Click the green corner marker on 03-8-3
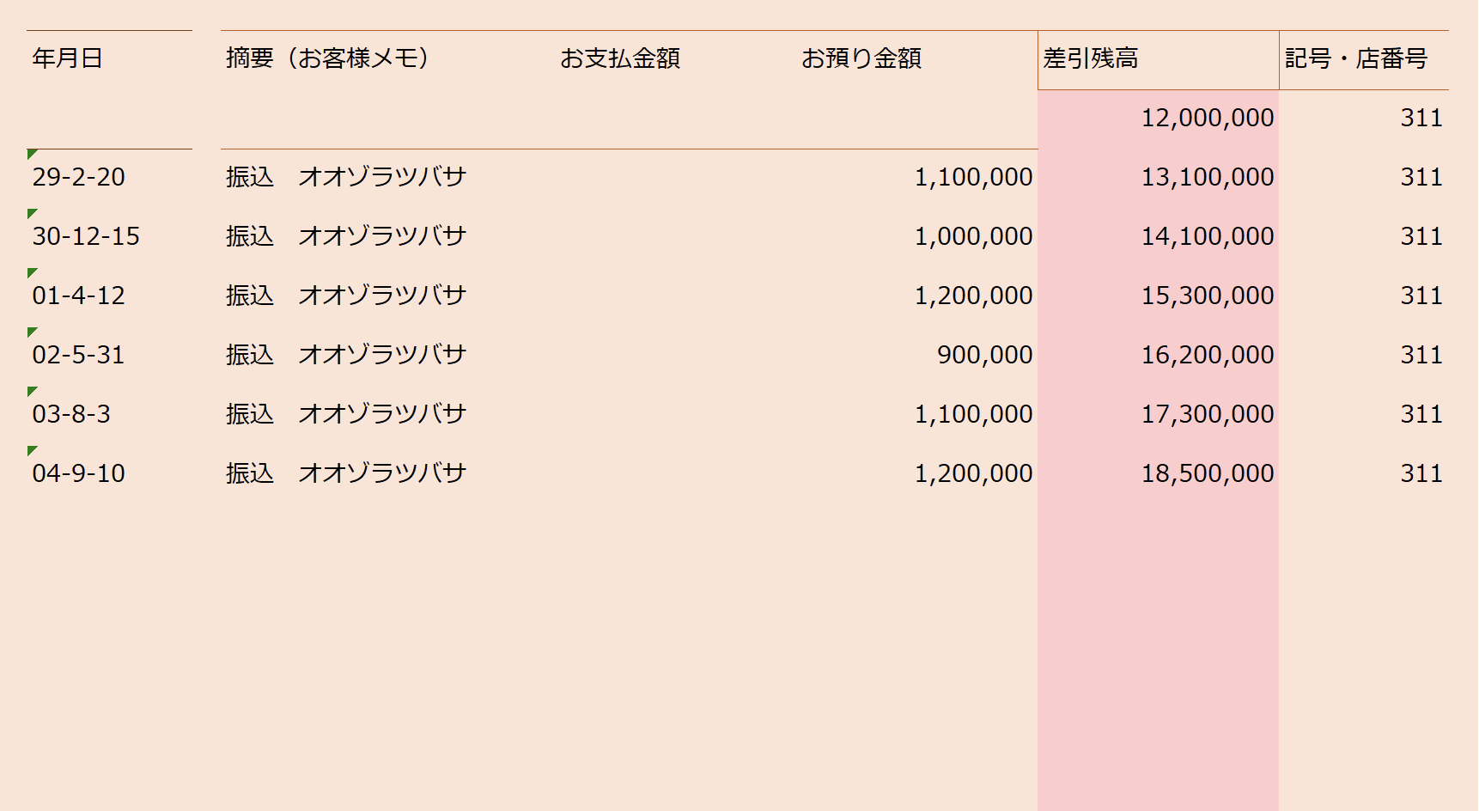This screenshot has height=811, width=1479. click(x=32, y=391)
